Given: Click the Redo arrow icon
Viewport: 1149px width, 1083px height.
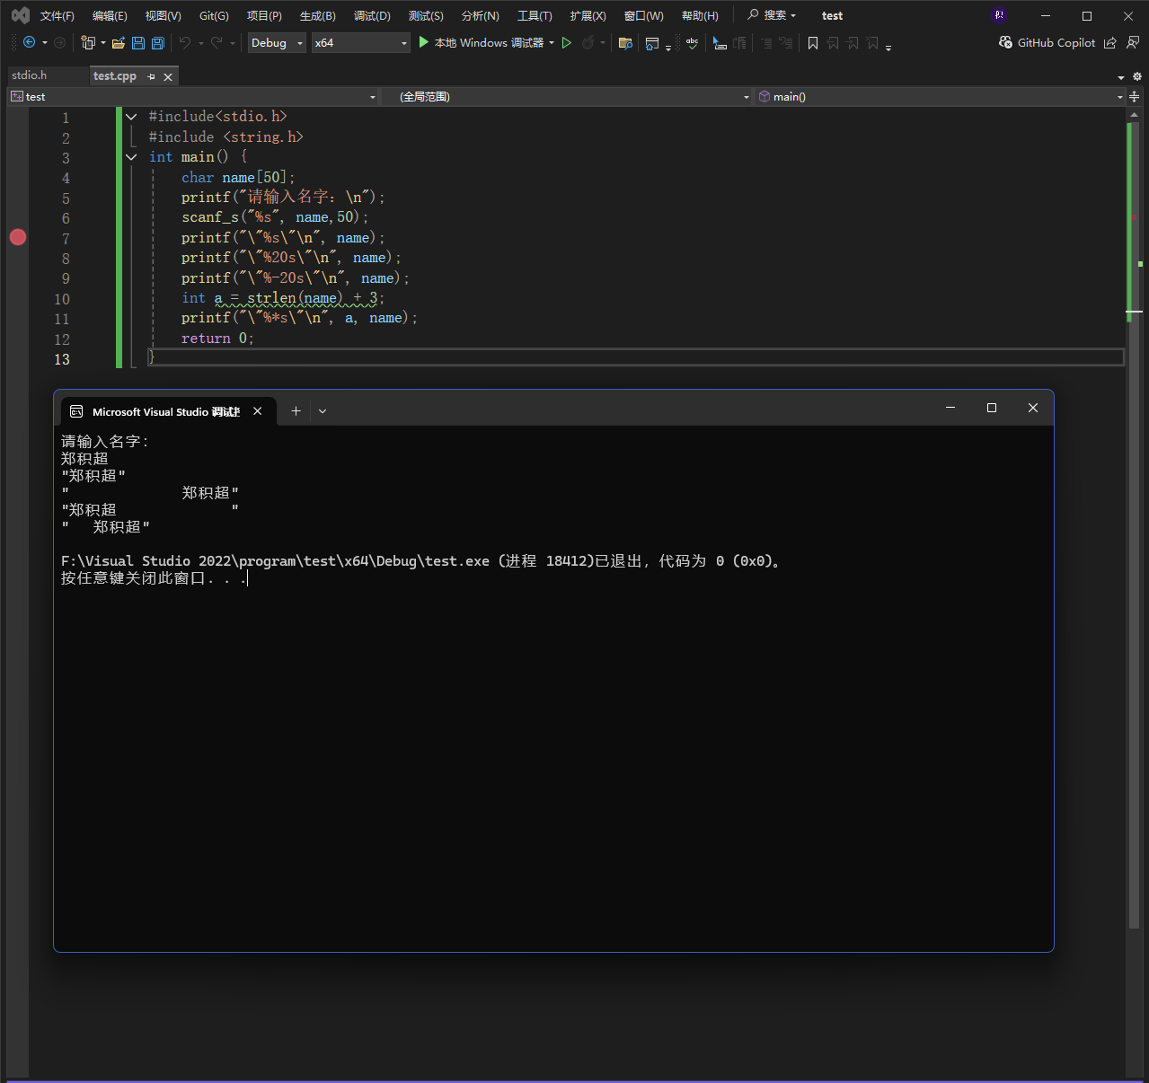Looking at the screenshot, I should [217, 42].
